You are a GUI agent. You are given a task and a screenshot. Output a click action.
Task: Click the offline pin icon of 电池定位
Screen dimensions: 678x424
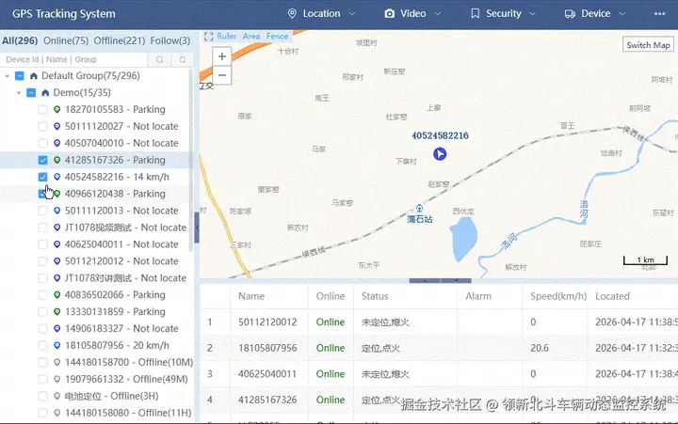point(56,396)
